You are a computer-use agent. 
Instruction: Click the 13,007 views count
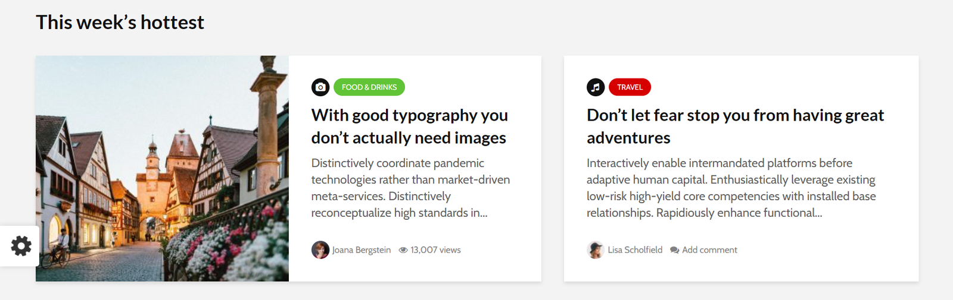(435, 250)
